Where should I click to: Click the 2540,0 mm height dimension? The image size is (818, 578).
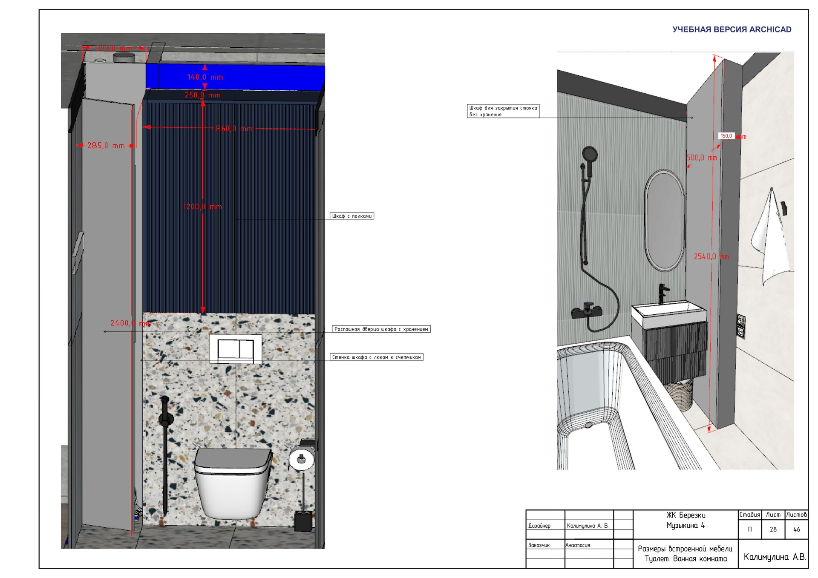click(711, 256)
